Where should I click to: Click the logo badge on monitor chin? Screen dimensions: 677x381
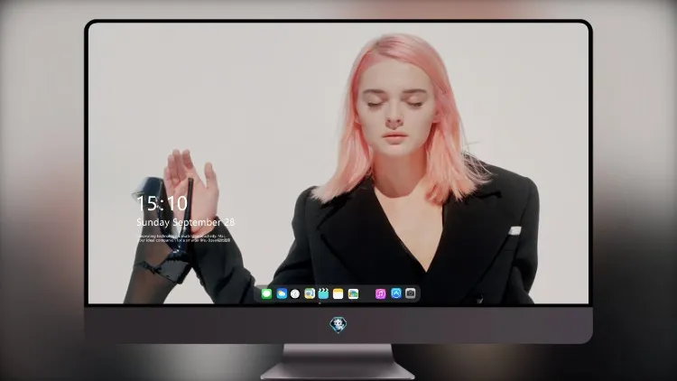[338, 325]
